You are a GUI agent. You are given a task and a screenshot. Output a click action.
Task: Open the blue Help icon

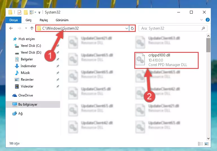point(207,20)
